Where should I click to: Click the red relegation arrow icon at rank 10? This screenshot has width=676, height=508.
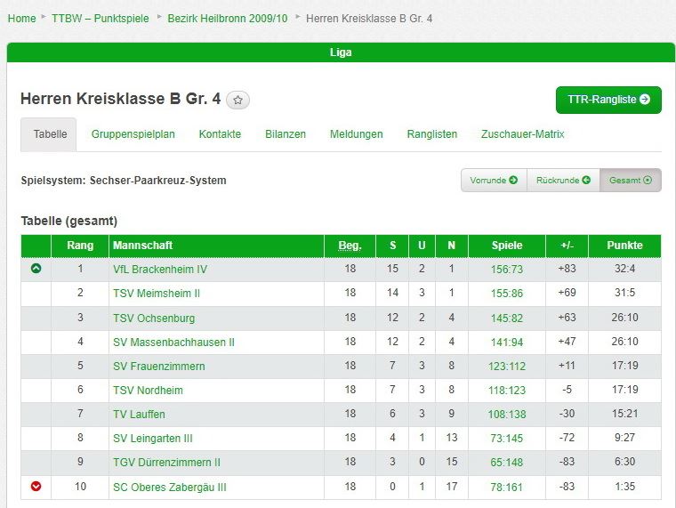click(x=36, y=486)
